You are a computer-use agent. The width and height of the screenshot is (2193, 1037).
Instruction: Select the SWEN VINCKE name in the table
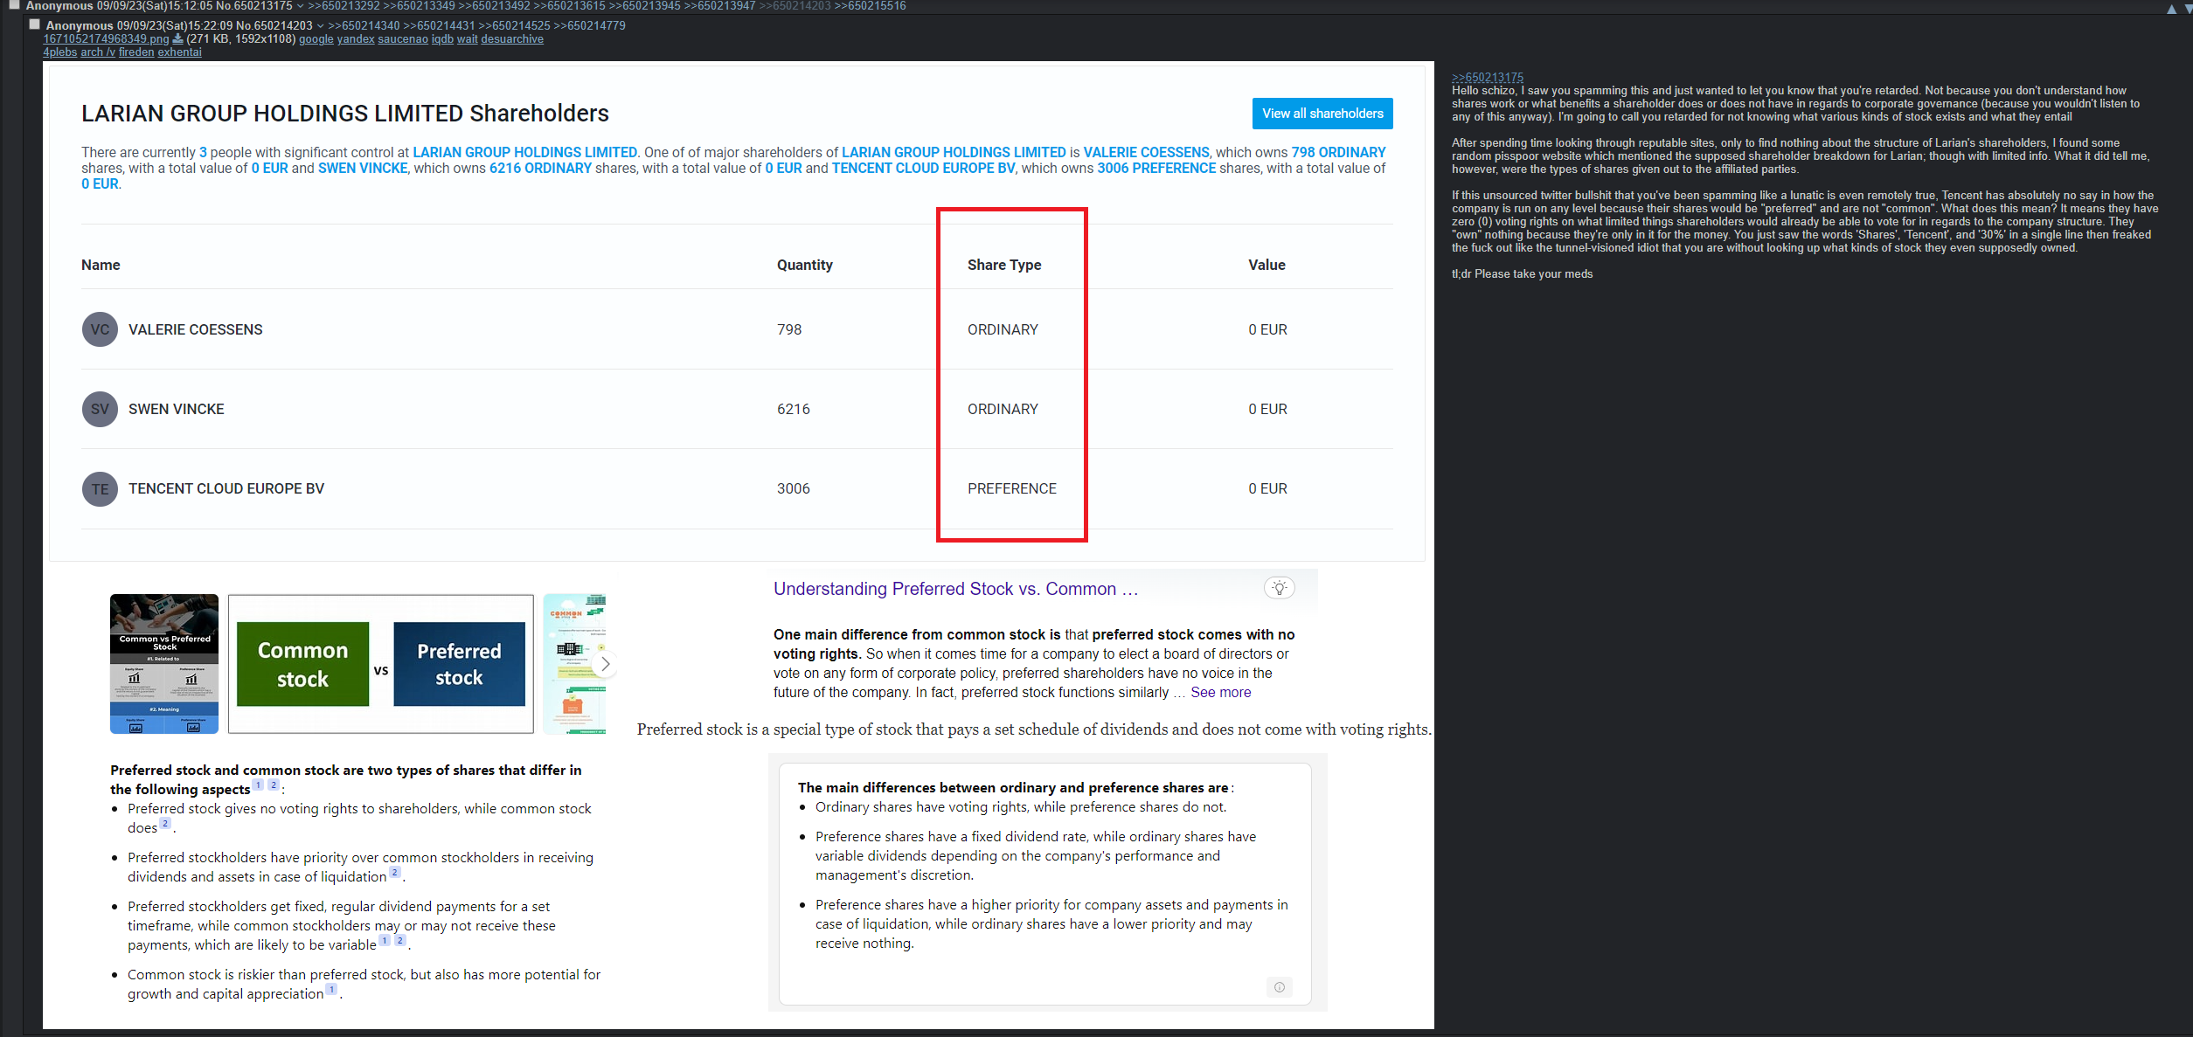(x=176, y=409)
